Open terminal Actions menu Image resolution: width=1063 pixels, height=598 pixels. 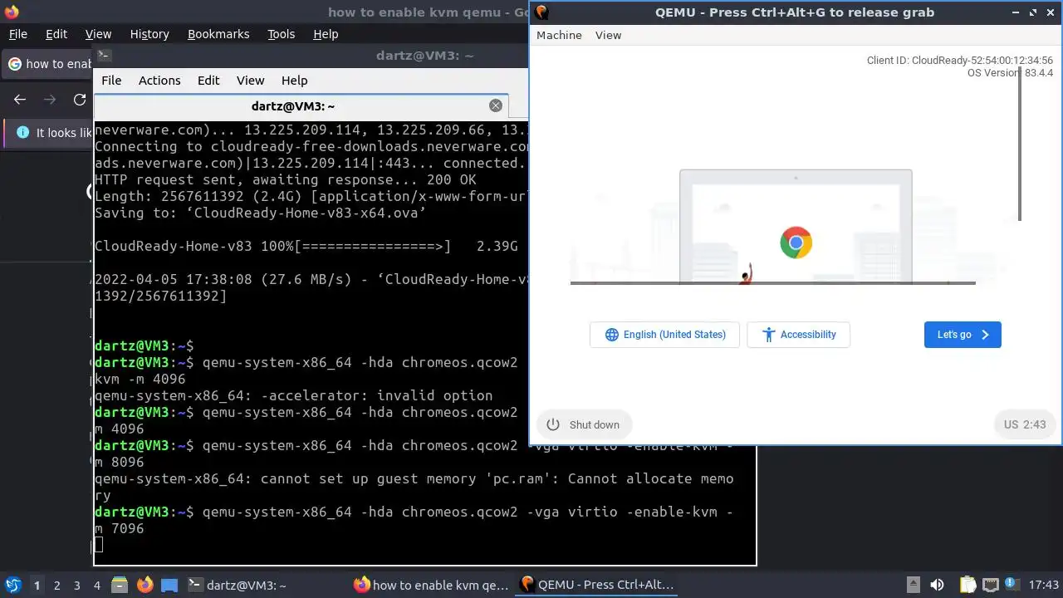pos(159,81)
